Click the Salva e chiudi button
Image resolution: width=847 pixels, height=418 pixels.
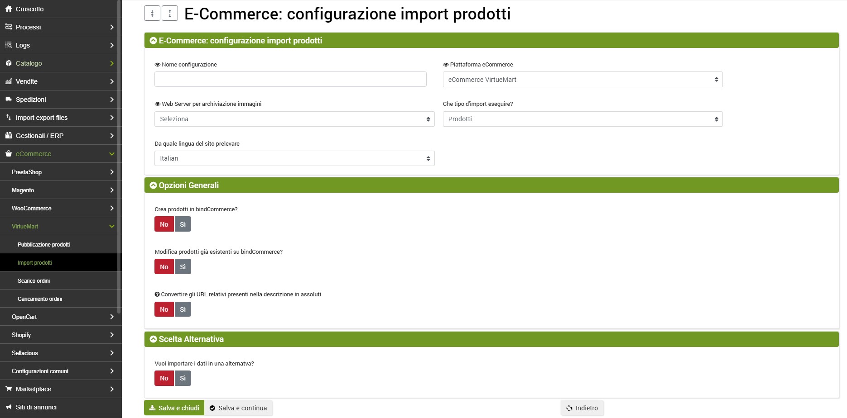click(x=174, y=408)
